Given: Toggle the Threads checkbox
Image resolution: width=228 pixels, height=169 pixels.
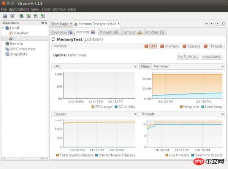Looking at the screenshot, I should coord(206,47).
